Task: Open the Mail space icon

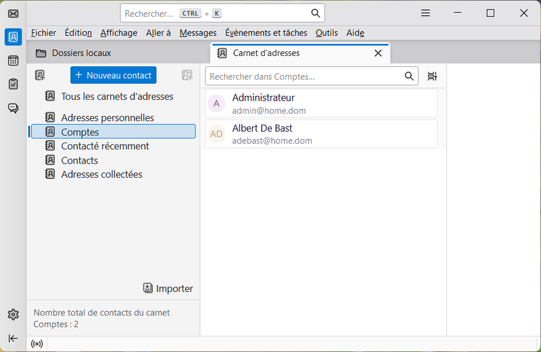Action: click(x=13, y=14)
